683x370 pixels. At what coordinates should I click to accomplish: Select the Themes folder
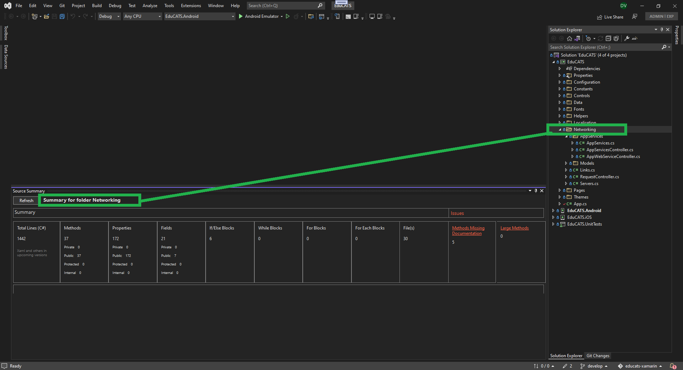(581, 197)
